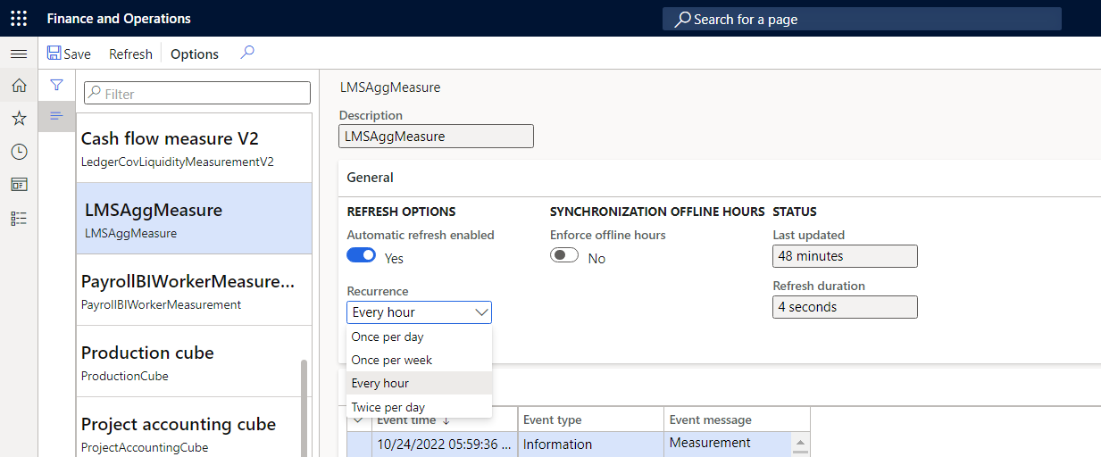Go to Home in sidebar
Viewport: 1101px width, 457px height.
[x=19, y=86]
